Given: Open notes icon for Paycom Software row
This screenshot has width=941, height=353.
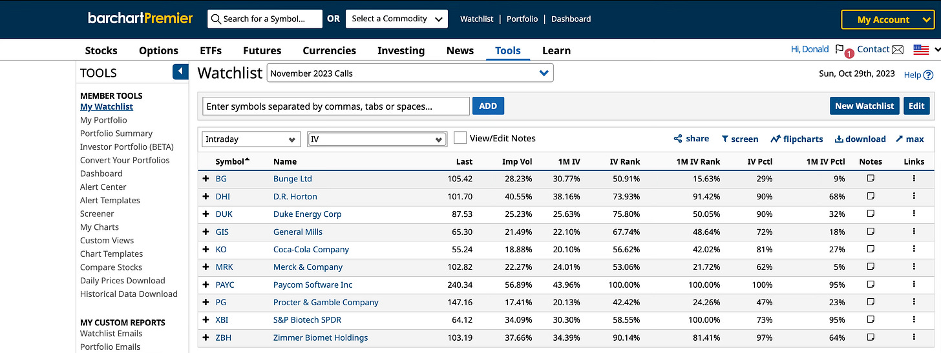Looking at the screenshot, I should (x=870, y=284).
